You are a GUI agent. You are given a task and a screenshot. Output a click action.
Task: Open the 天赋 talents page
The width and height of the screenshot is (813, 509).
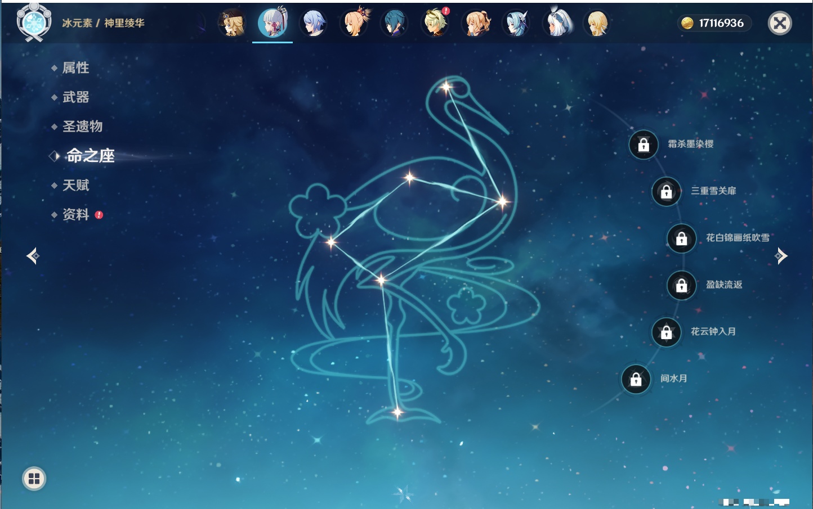coord(75,185)
